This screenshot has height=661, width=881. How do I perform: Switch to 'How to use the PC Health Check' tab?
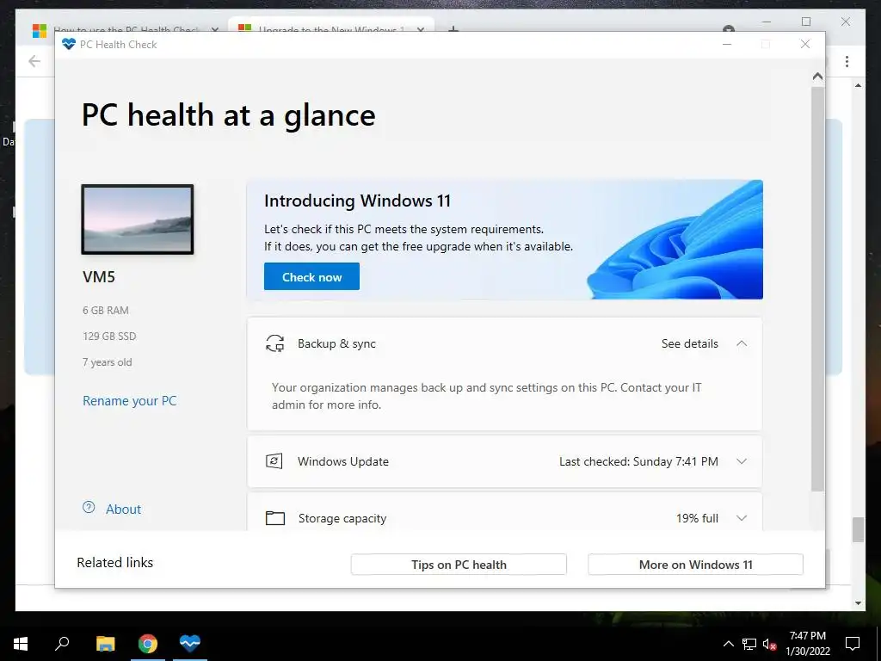click(126, 28)
